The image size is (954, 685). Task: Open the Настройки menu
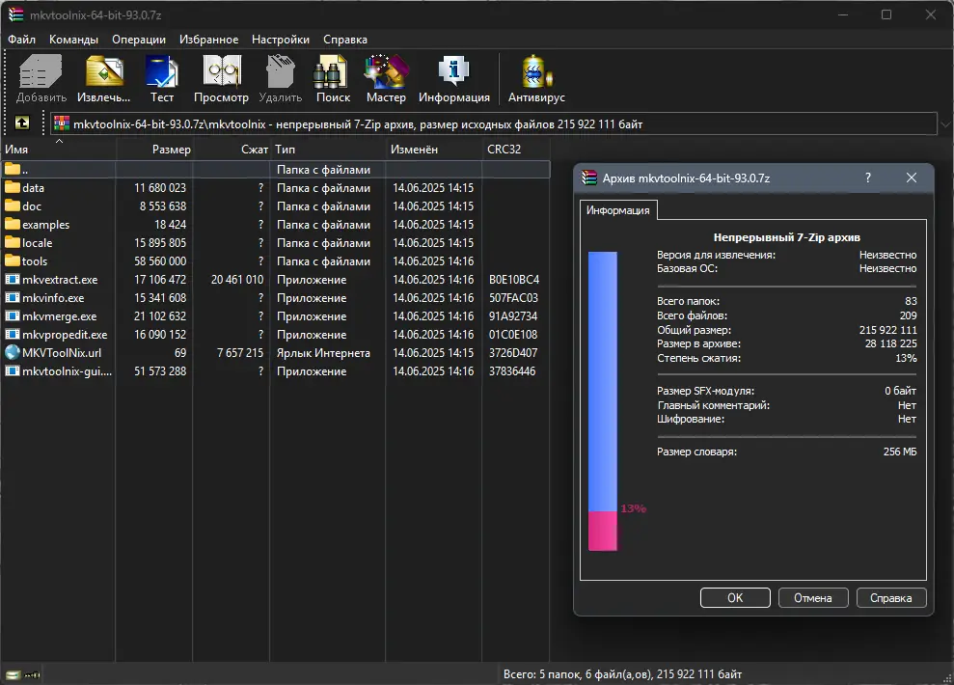(280, 40)
